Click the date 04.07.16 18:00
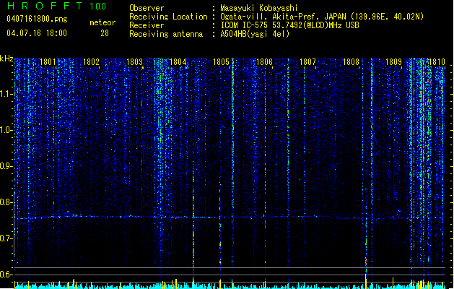The height and width of the screenshot is (289, 454). [37, 33]
